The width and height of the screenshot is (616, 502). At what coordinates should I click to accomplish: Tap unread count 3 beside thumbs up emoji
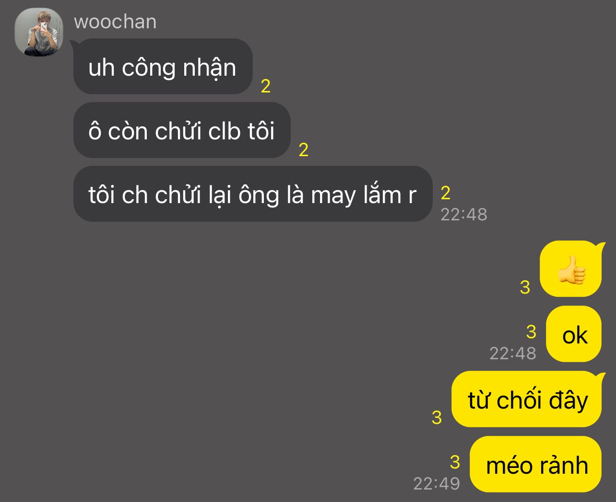(525, 287)
